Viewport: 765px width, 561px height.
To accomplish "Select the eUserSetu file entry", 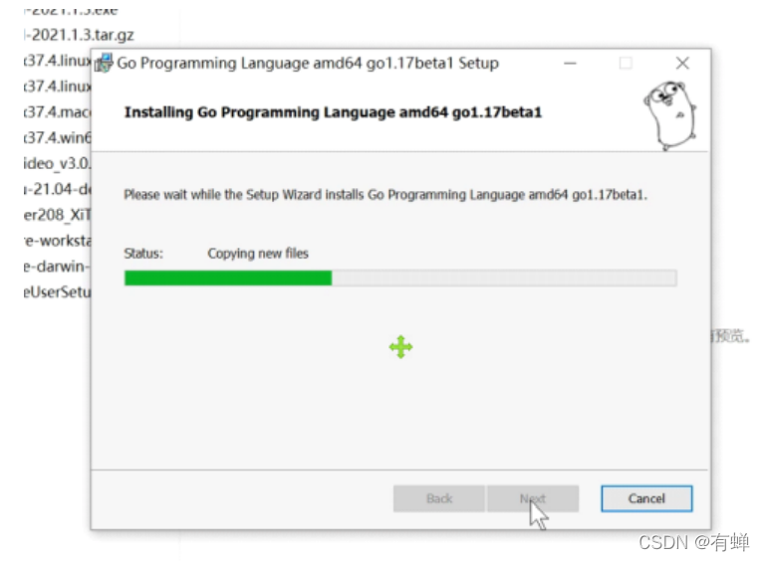I will point(57,292).
